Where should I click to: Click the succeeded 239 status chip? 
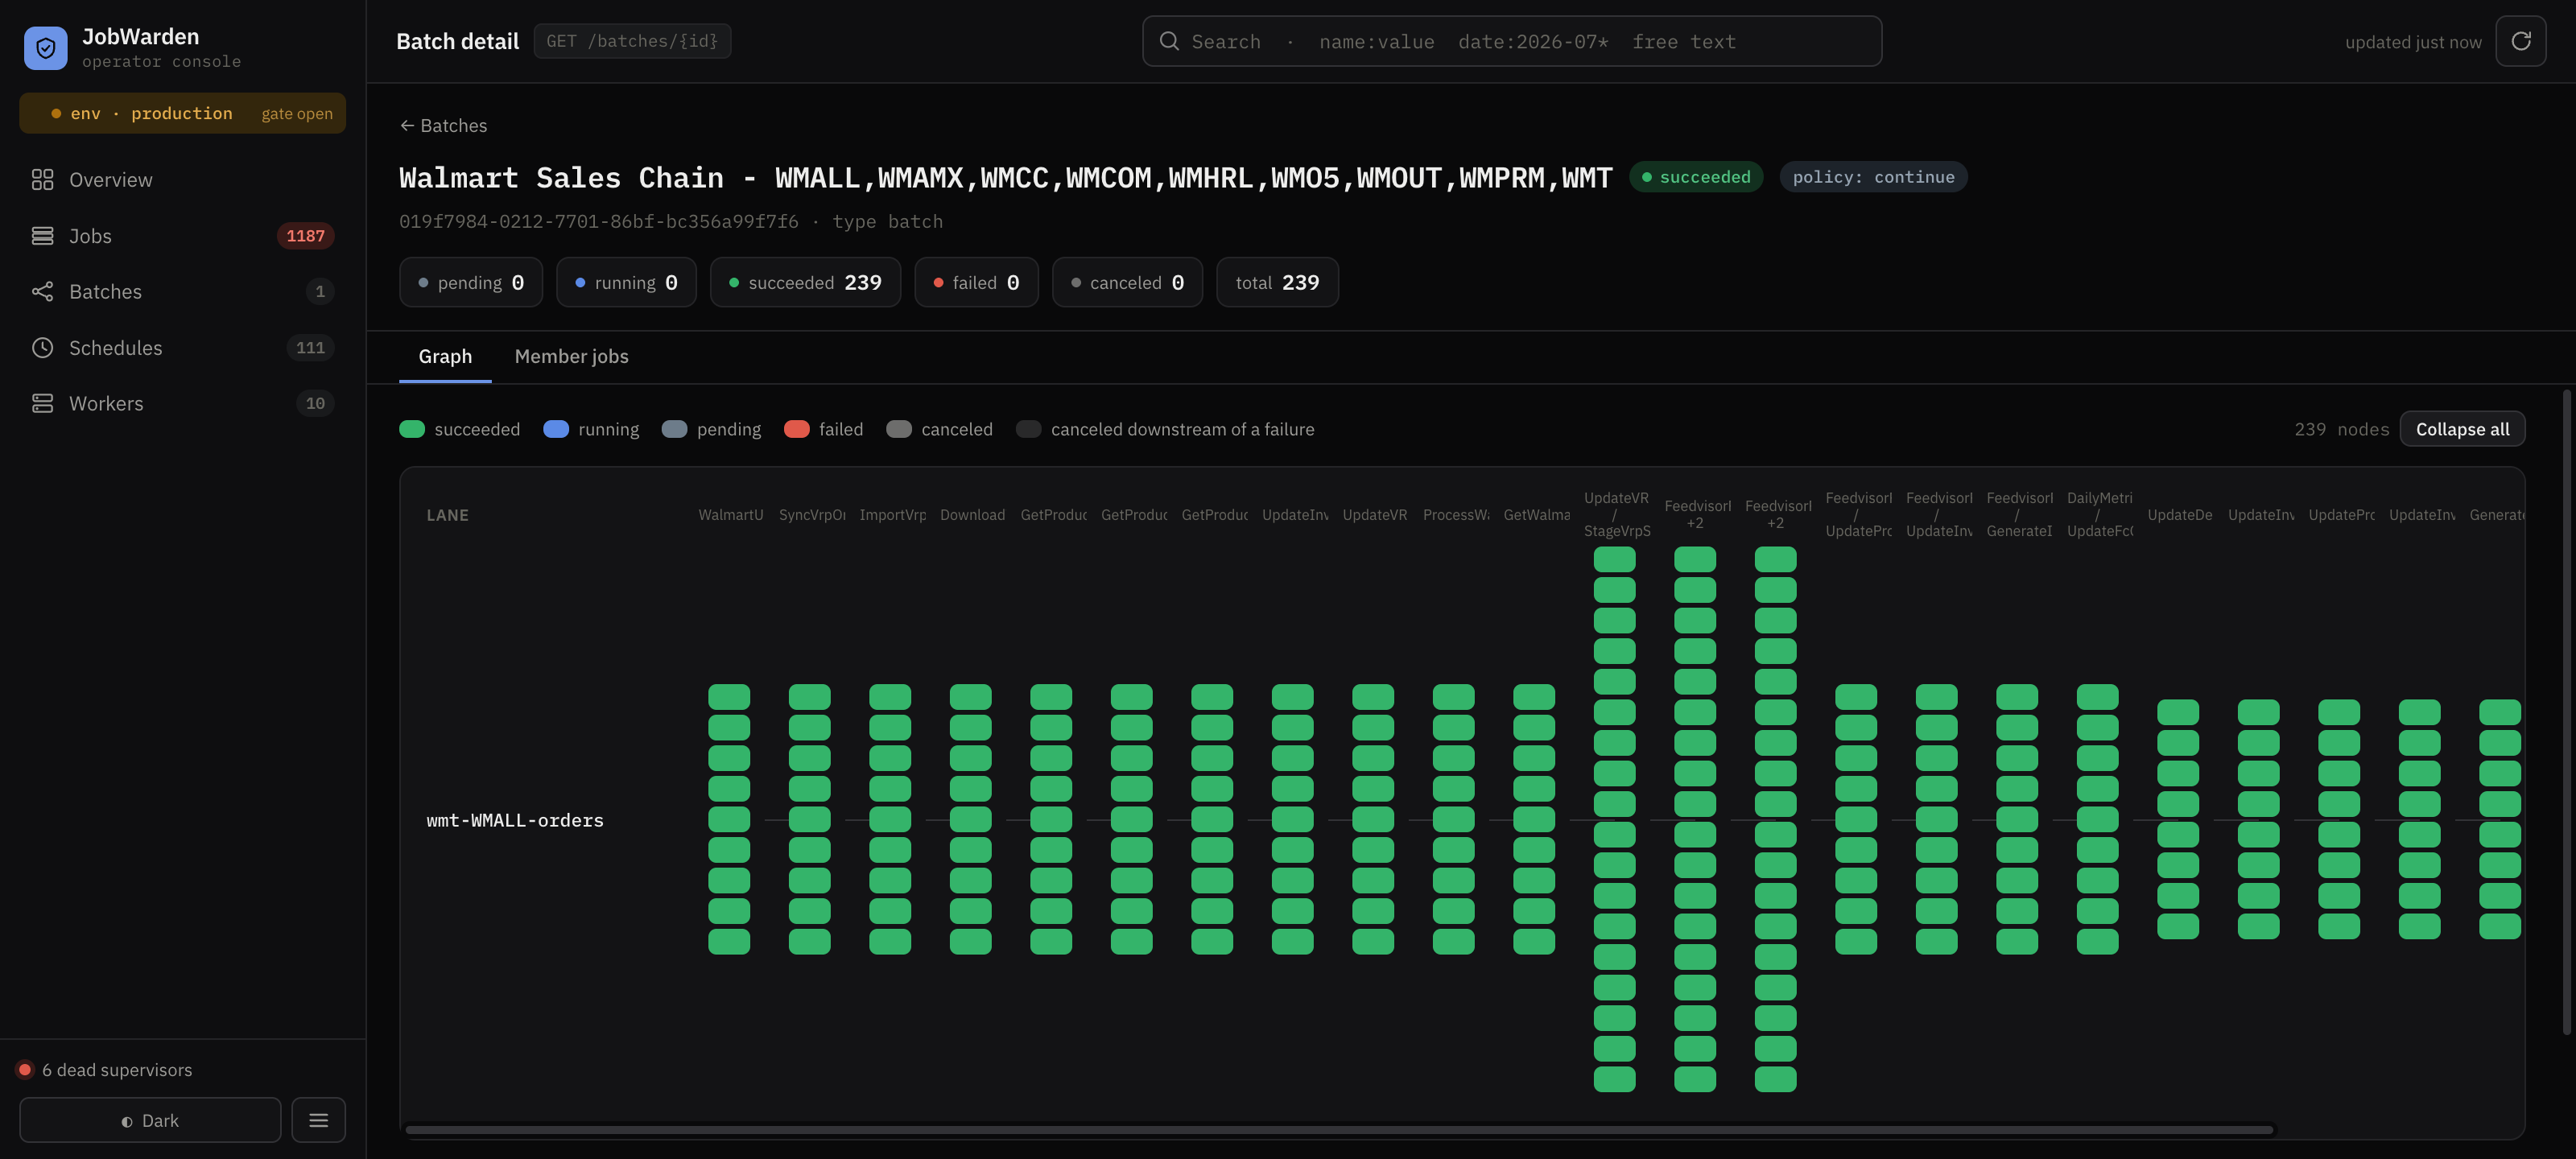[x=805, y=282]
